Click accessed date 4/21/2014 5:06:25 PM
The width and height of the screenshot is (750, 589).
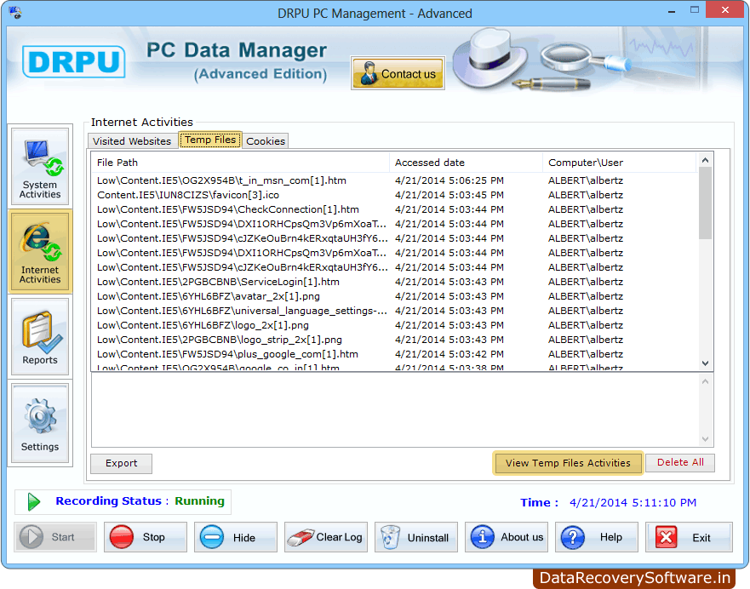(449, 180)
